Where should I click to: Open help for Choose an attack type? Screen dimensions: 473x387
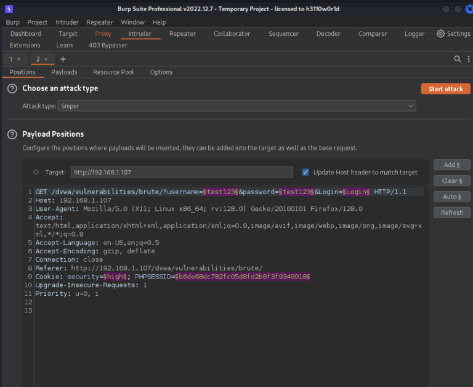pos(12,89)
